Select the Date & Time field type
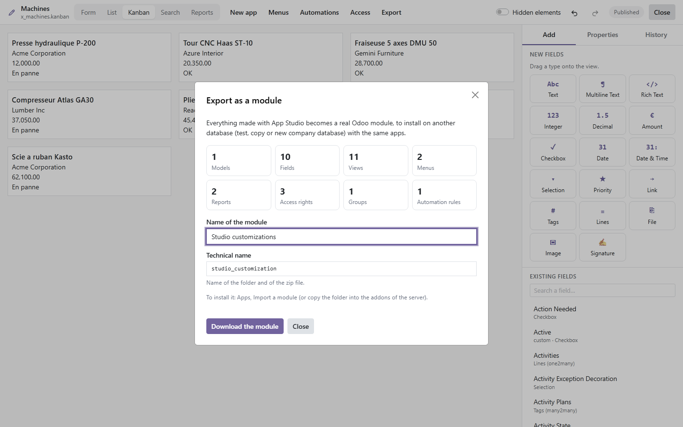 click(652, 152)
